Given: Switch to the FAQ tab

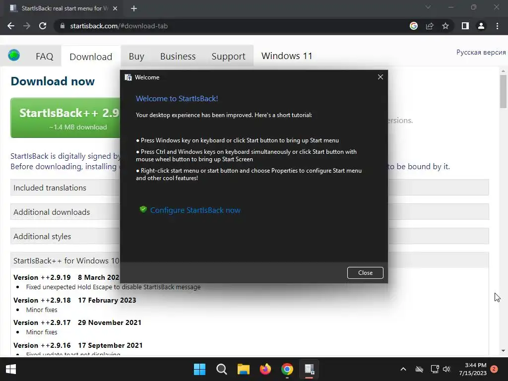Looking at the screenshot, I should point(44,57).
